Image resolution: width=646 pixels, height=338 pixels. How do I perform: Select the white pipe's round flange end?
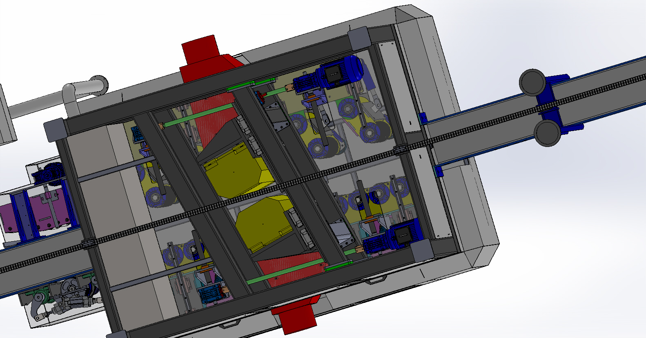point(99,84)
